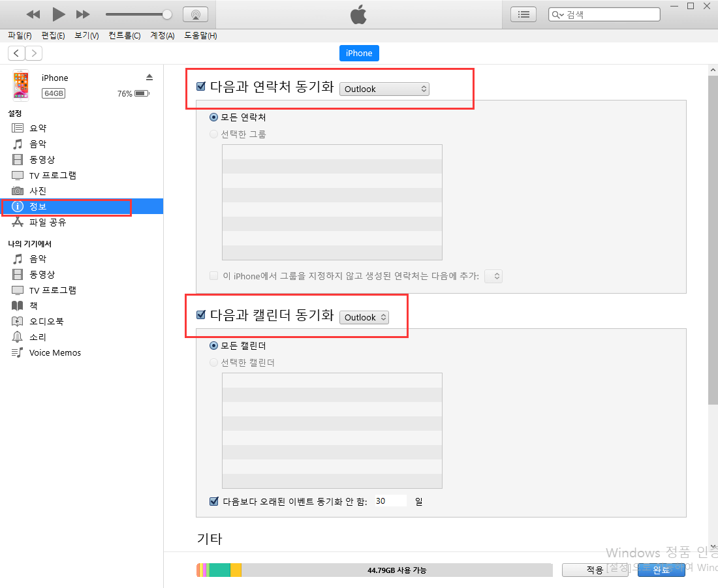This screenshot has height=588, width=718.
Task: Open the Outlook dropdown for contacts sync
Action: click(384, 89)
